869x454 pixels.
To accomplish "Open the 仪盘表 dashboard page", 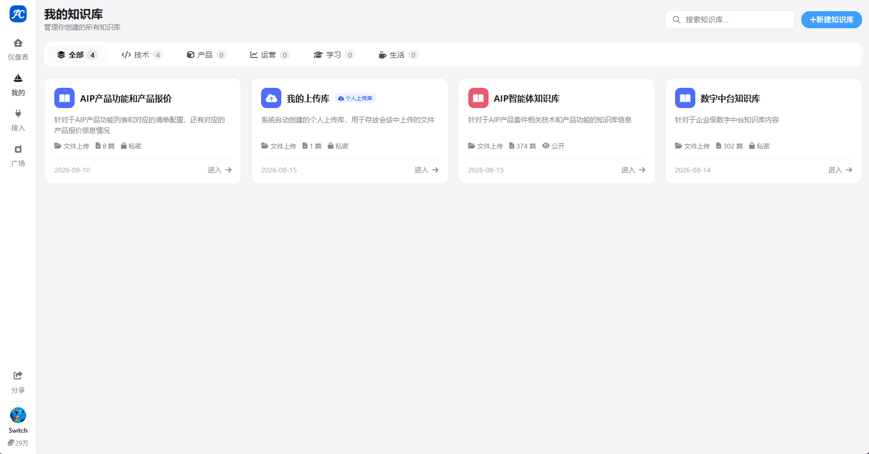I will pyautogui.click(x=18, y=49).
